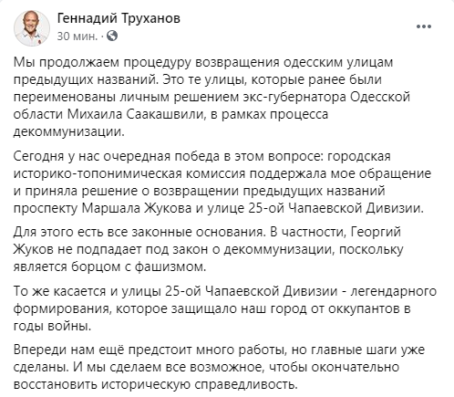Open the post options three-dots menu

(x=424, y=26)
